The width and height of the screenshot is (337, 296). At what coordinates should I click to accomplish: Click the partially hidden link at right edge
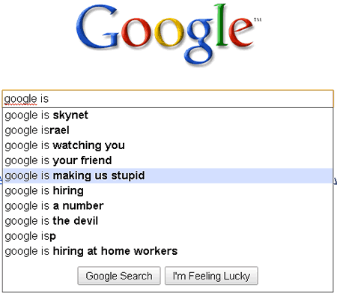point(336,180)
